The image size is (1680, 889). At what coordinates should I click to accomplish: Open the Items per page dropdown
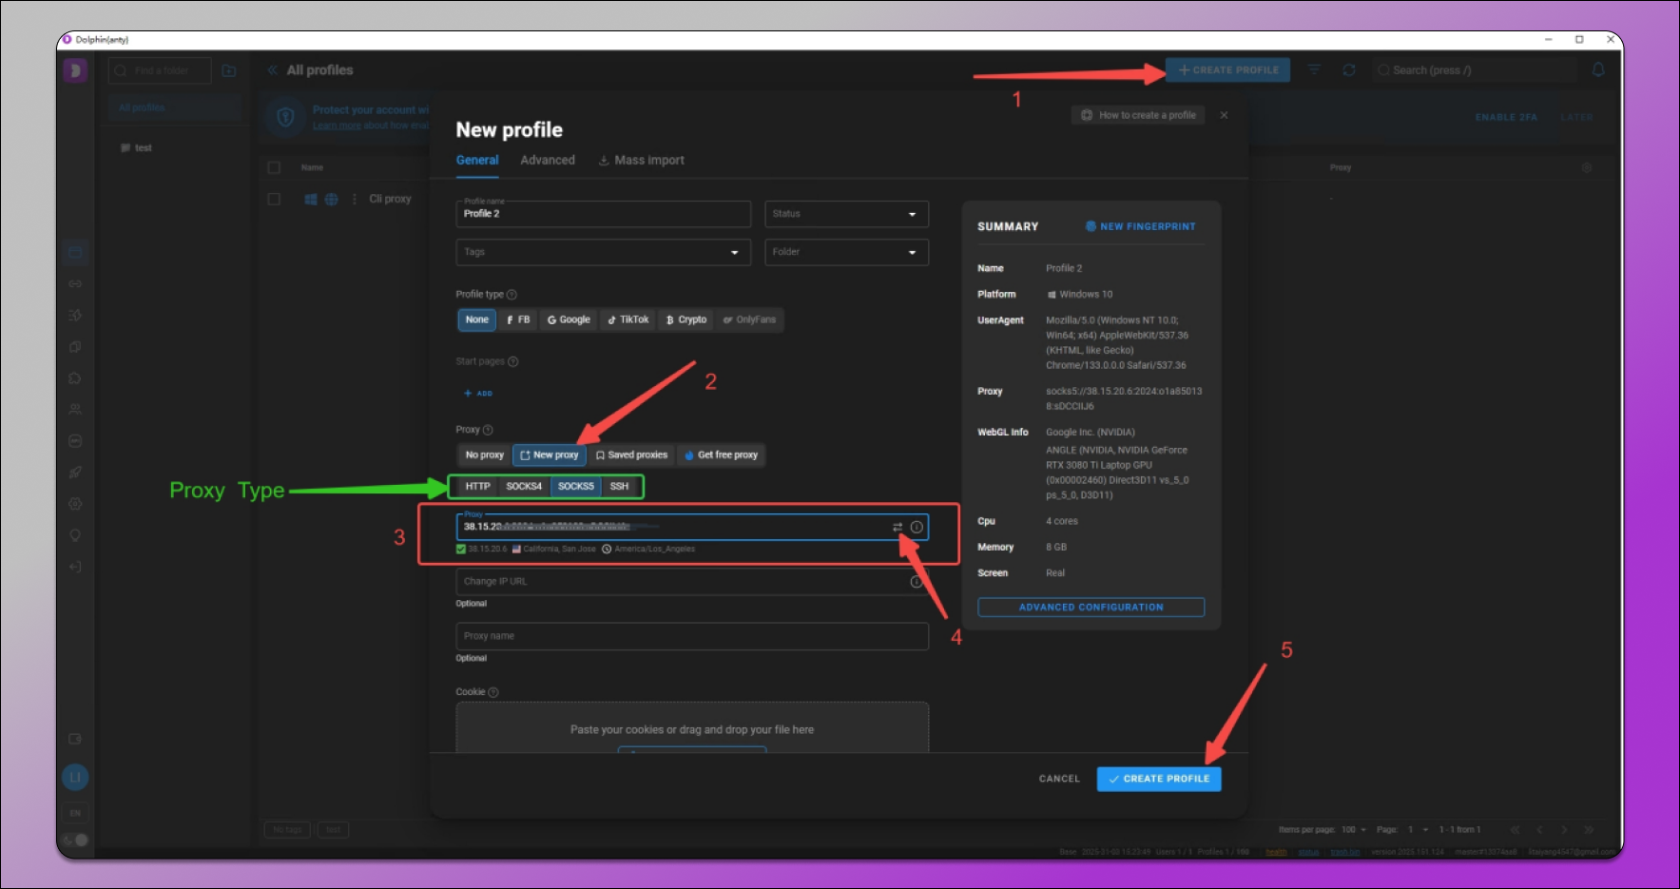click(1353, 830)
